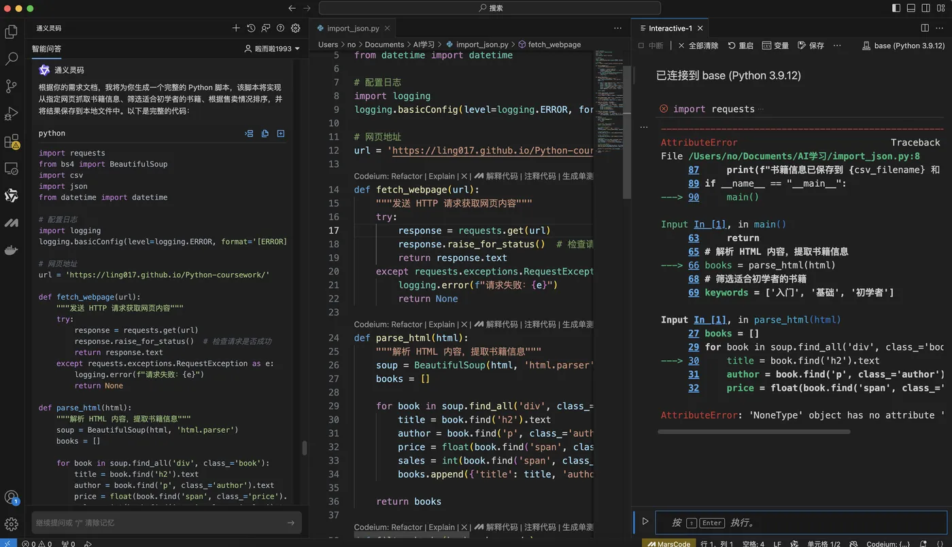Click MarsCode in status bar
This screenshot has height=547, width=952.
pyautogui.click(x=668, y=543)
